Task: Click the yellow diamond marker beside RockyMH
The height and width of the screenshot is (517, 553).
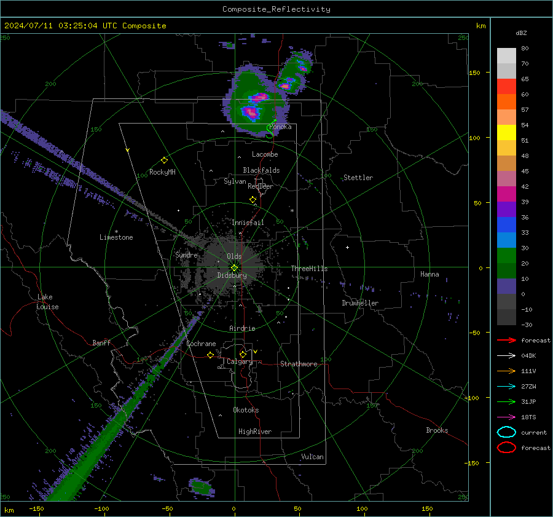Action: [164, 160]
